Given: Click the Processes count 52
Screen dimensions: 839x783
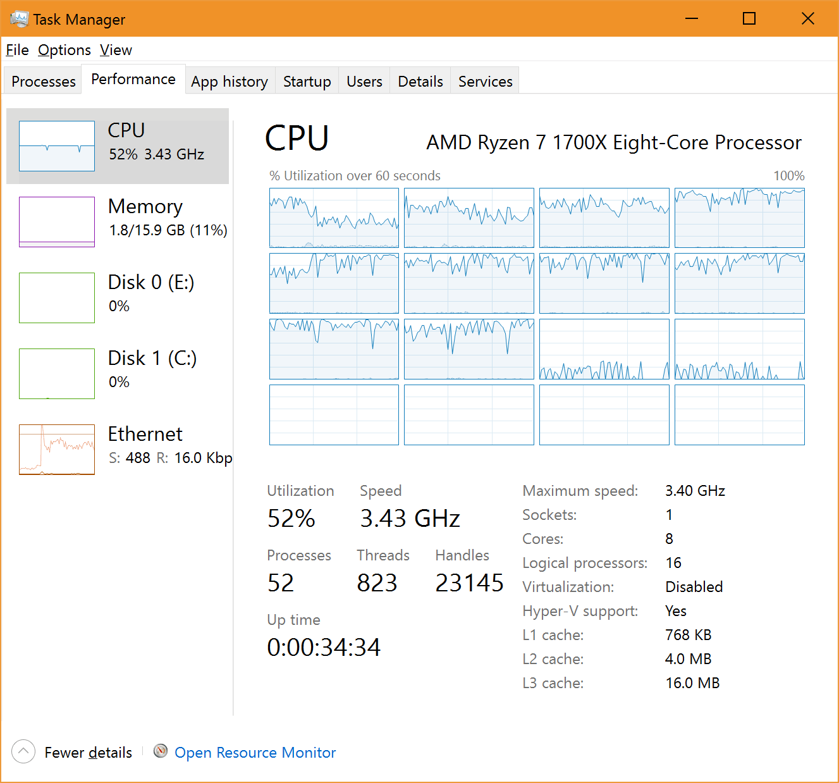Looking at the screenshot, I should coord(281,583).
